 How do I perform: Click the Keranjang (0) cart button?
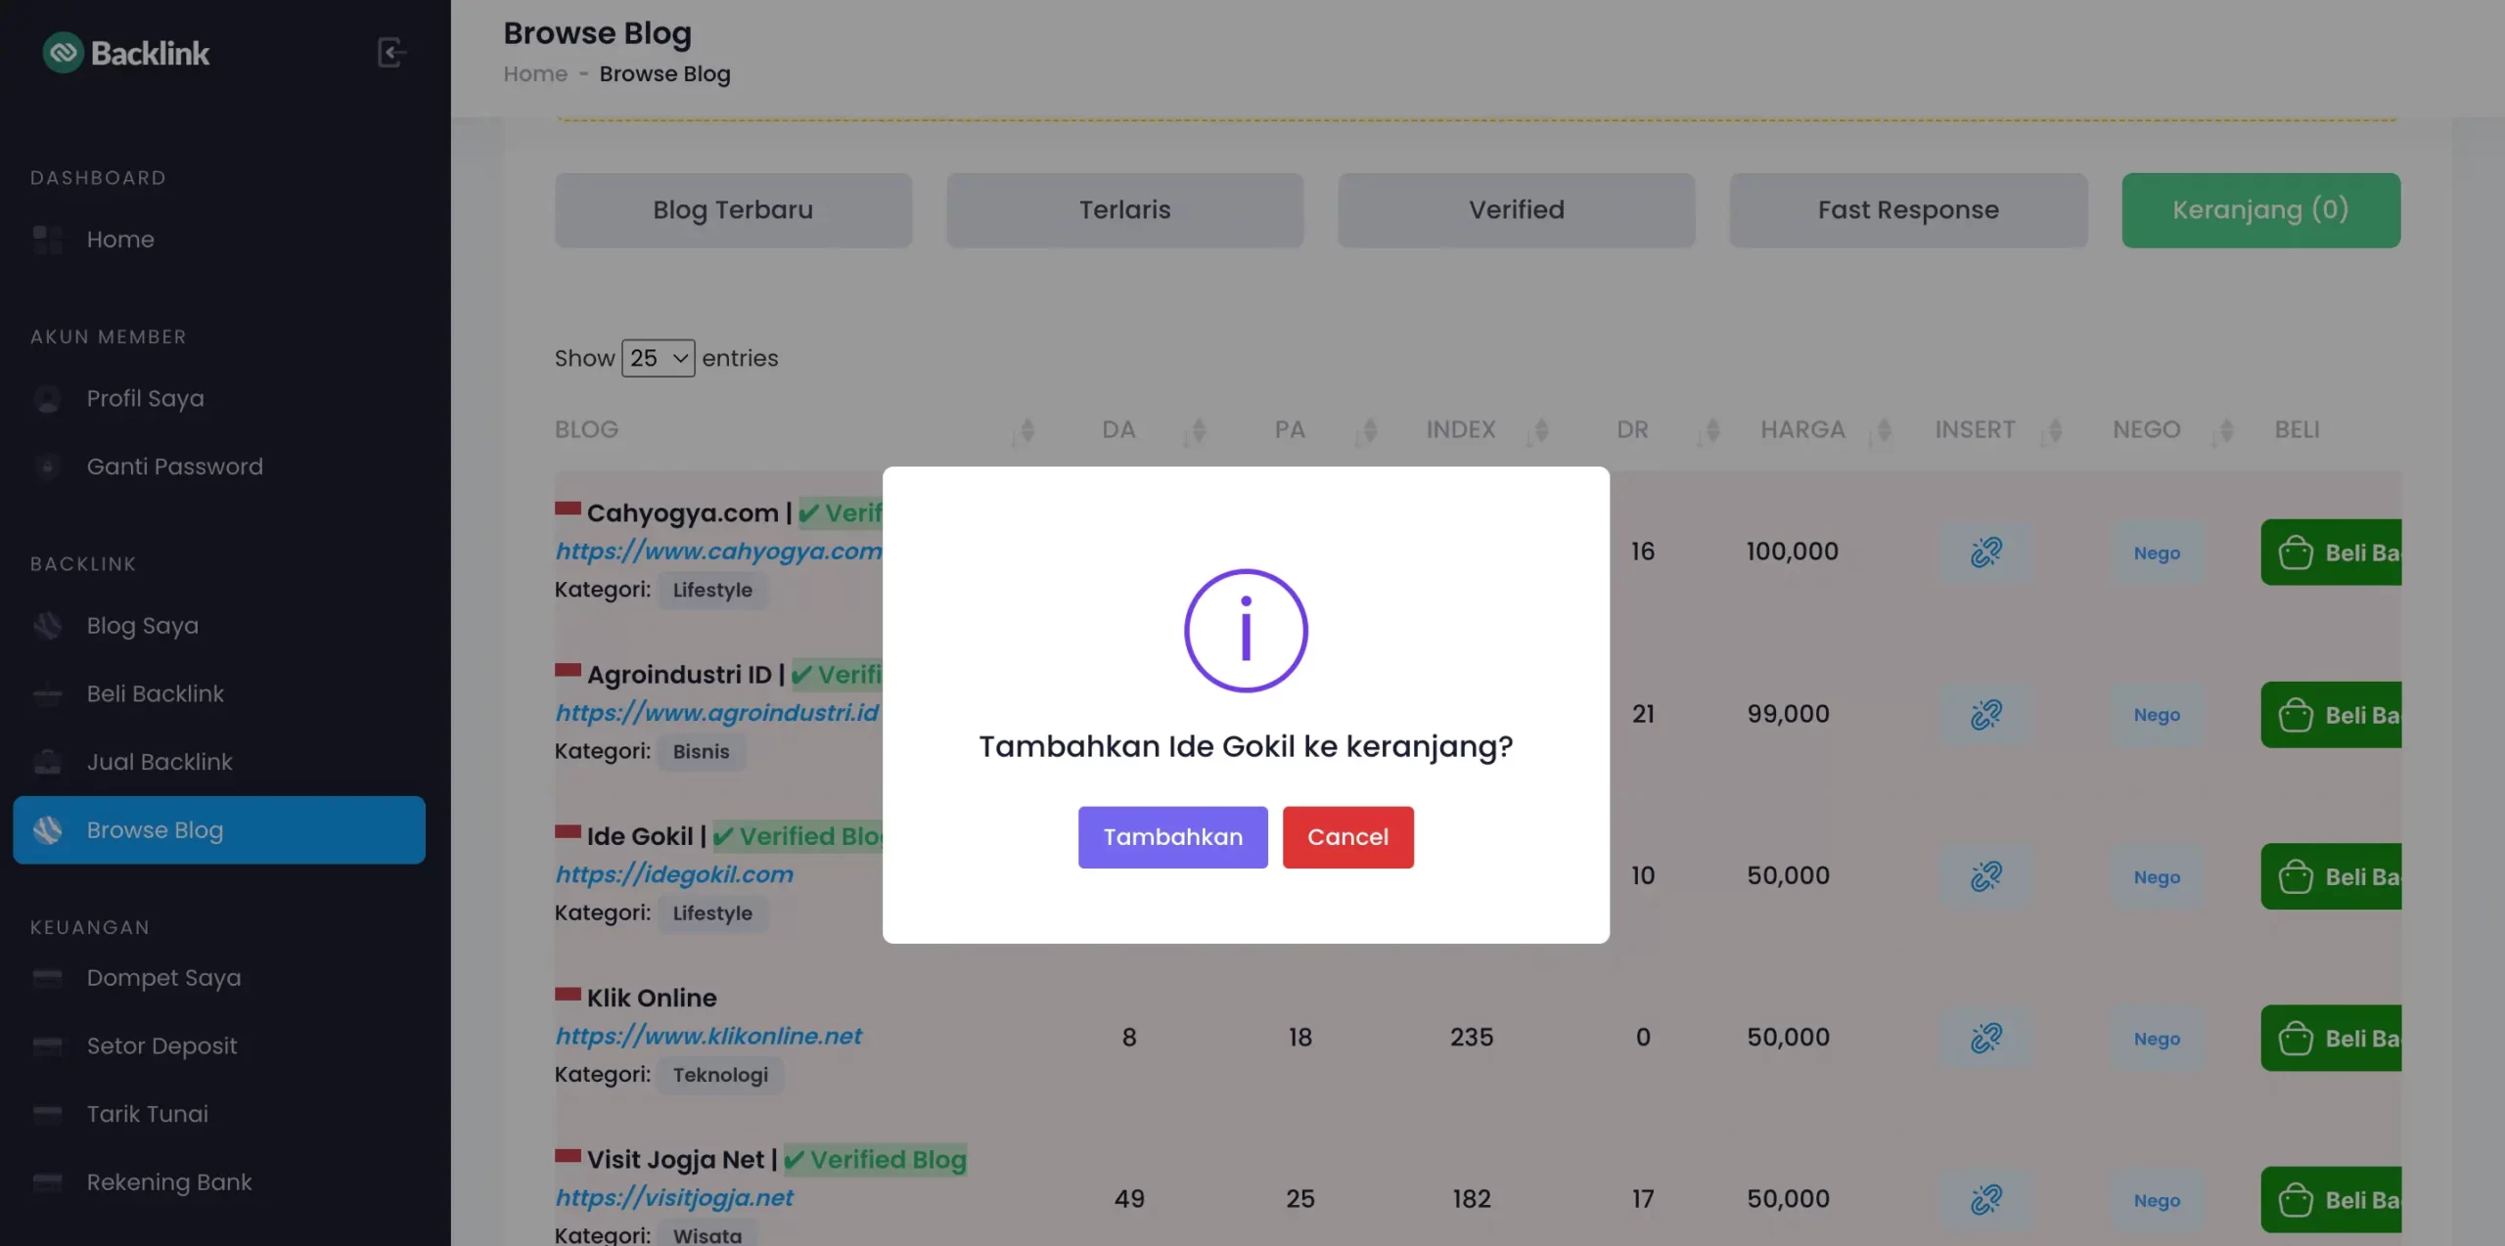2260,209
